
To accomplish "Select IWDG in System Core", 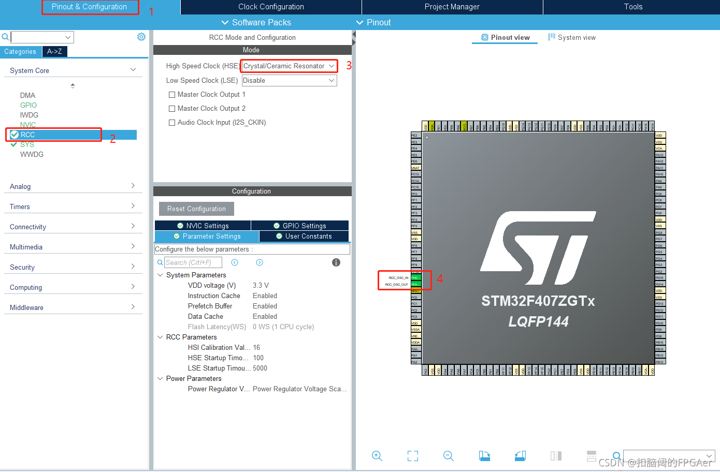I will point(29,115).
